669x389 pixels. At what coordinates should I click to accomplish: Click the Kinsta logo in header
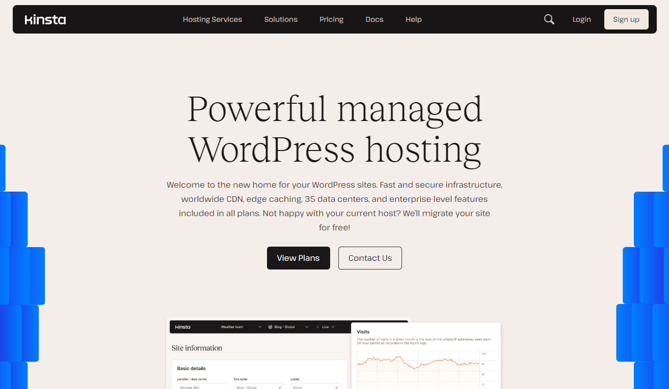pos(45,19)
